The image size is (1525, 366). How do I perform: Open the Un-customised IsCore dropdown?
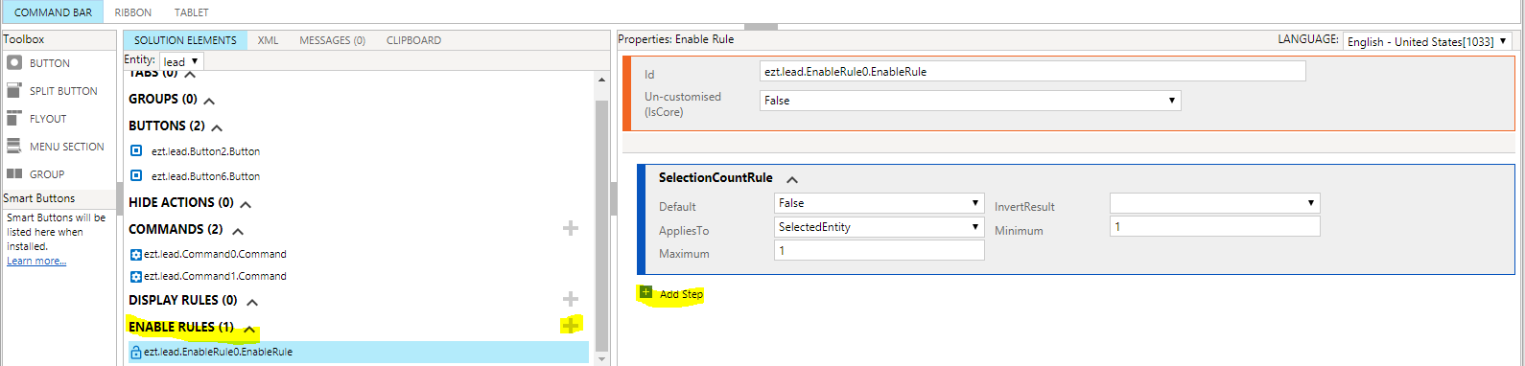(x=970, y=101)
